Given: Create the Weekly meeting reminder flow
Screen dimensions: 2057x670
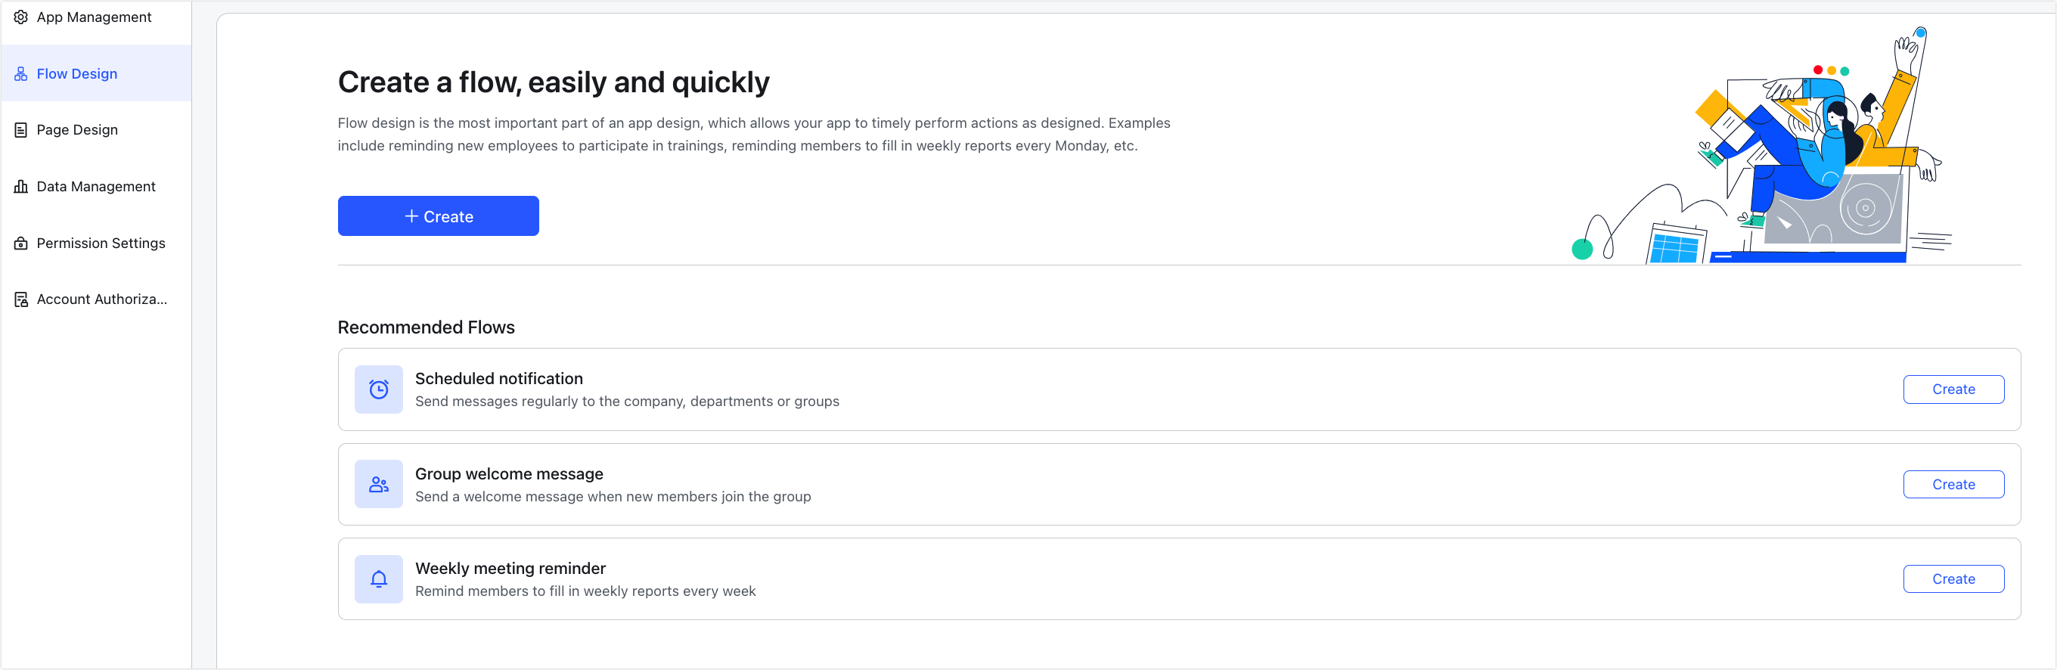Looking at the screenshot, I should pos(1953,579).
